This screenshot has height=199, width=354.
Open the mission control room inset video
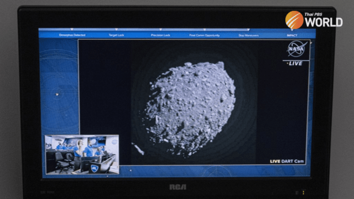coord(82,155)
